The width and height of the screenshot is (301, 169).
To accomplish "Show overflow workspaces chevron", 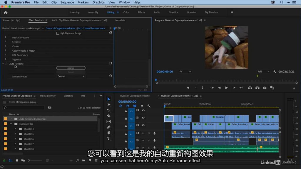I will pos(232,12).
